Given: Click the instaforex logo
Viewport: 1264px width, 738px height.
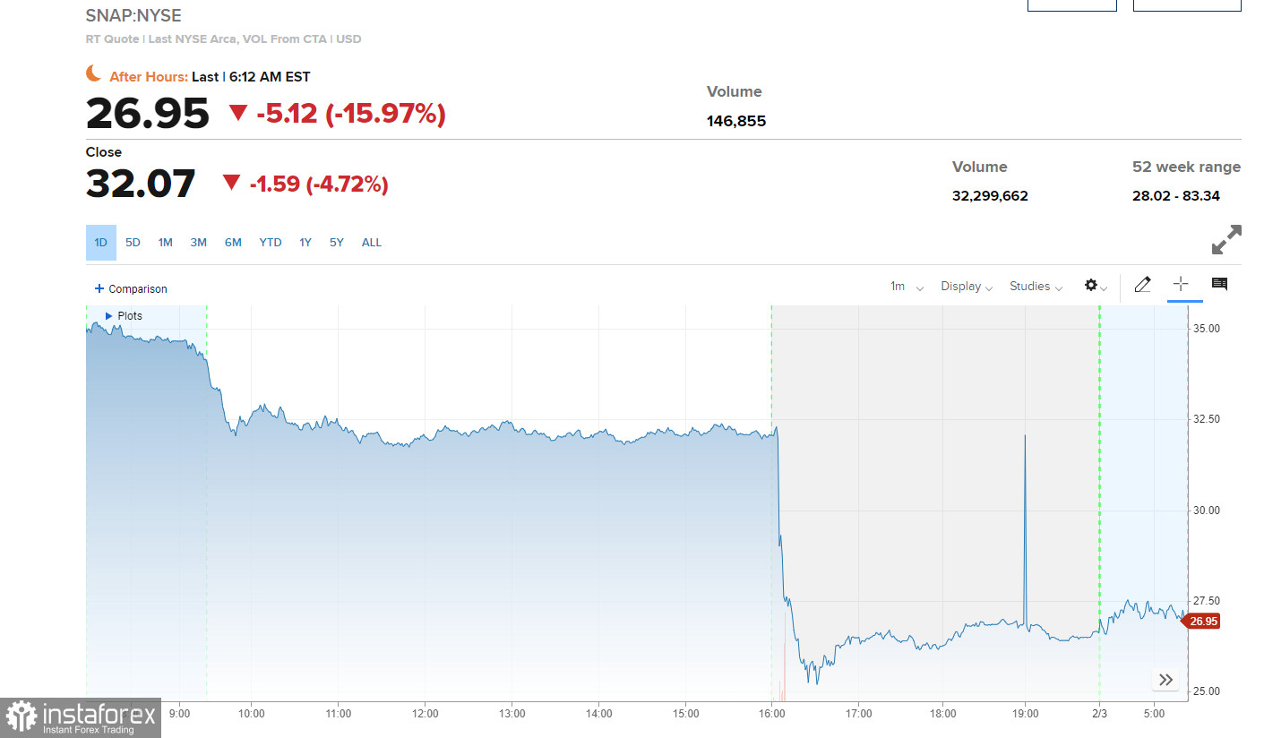Looking at the screenshot, I should 80,717.
